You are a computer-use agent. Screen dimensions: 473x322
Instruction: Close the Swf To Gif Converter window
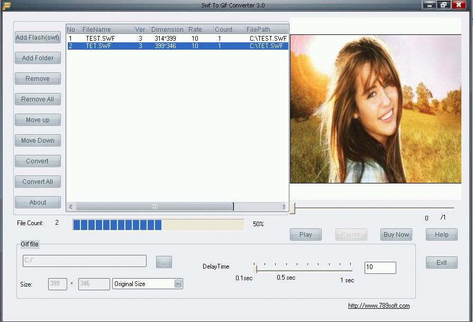coord(459,5)
